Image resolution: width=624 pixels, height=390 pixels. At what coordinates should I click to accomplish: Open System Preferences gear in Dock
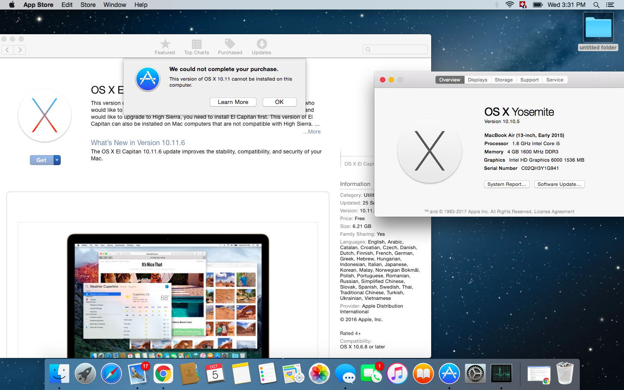tap(475, 374)
